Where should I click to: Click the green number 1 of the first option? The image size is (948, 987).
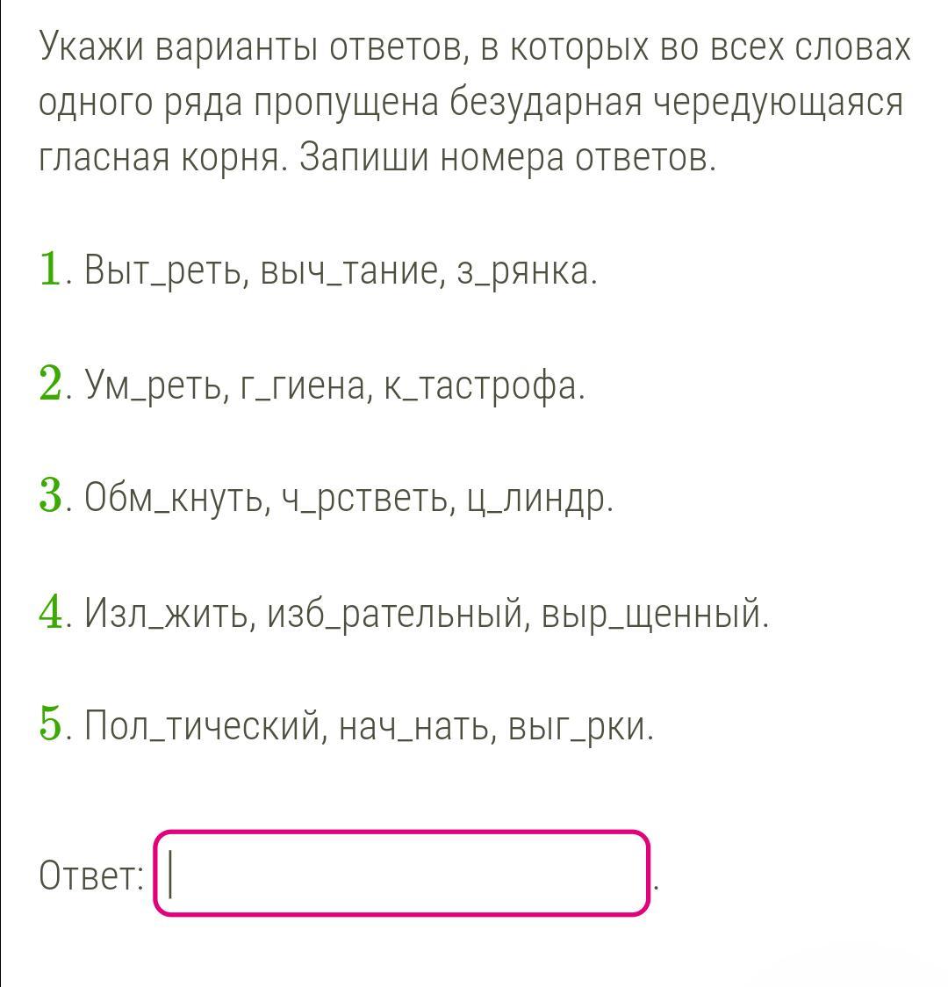point(50,269)
